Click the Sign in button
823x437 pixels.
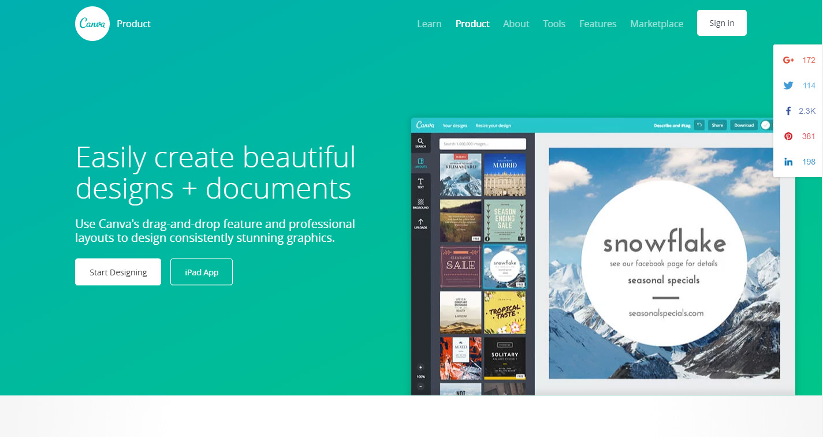[722, 23]
